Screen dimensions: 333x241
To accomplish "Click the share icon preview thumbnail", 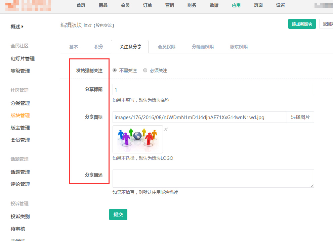I will 137,139.
